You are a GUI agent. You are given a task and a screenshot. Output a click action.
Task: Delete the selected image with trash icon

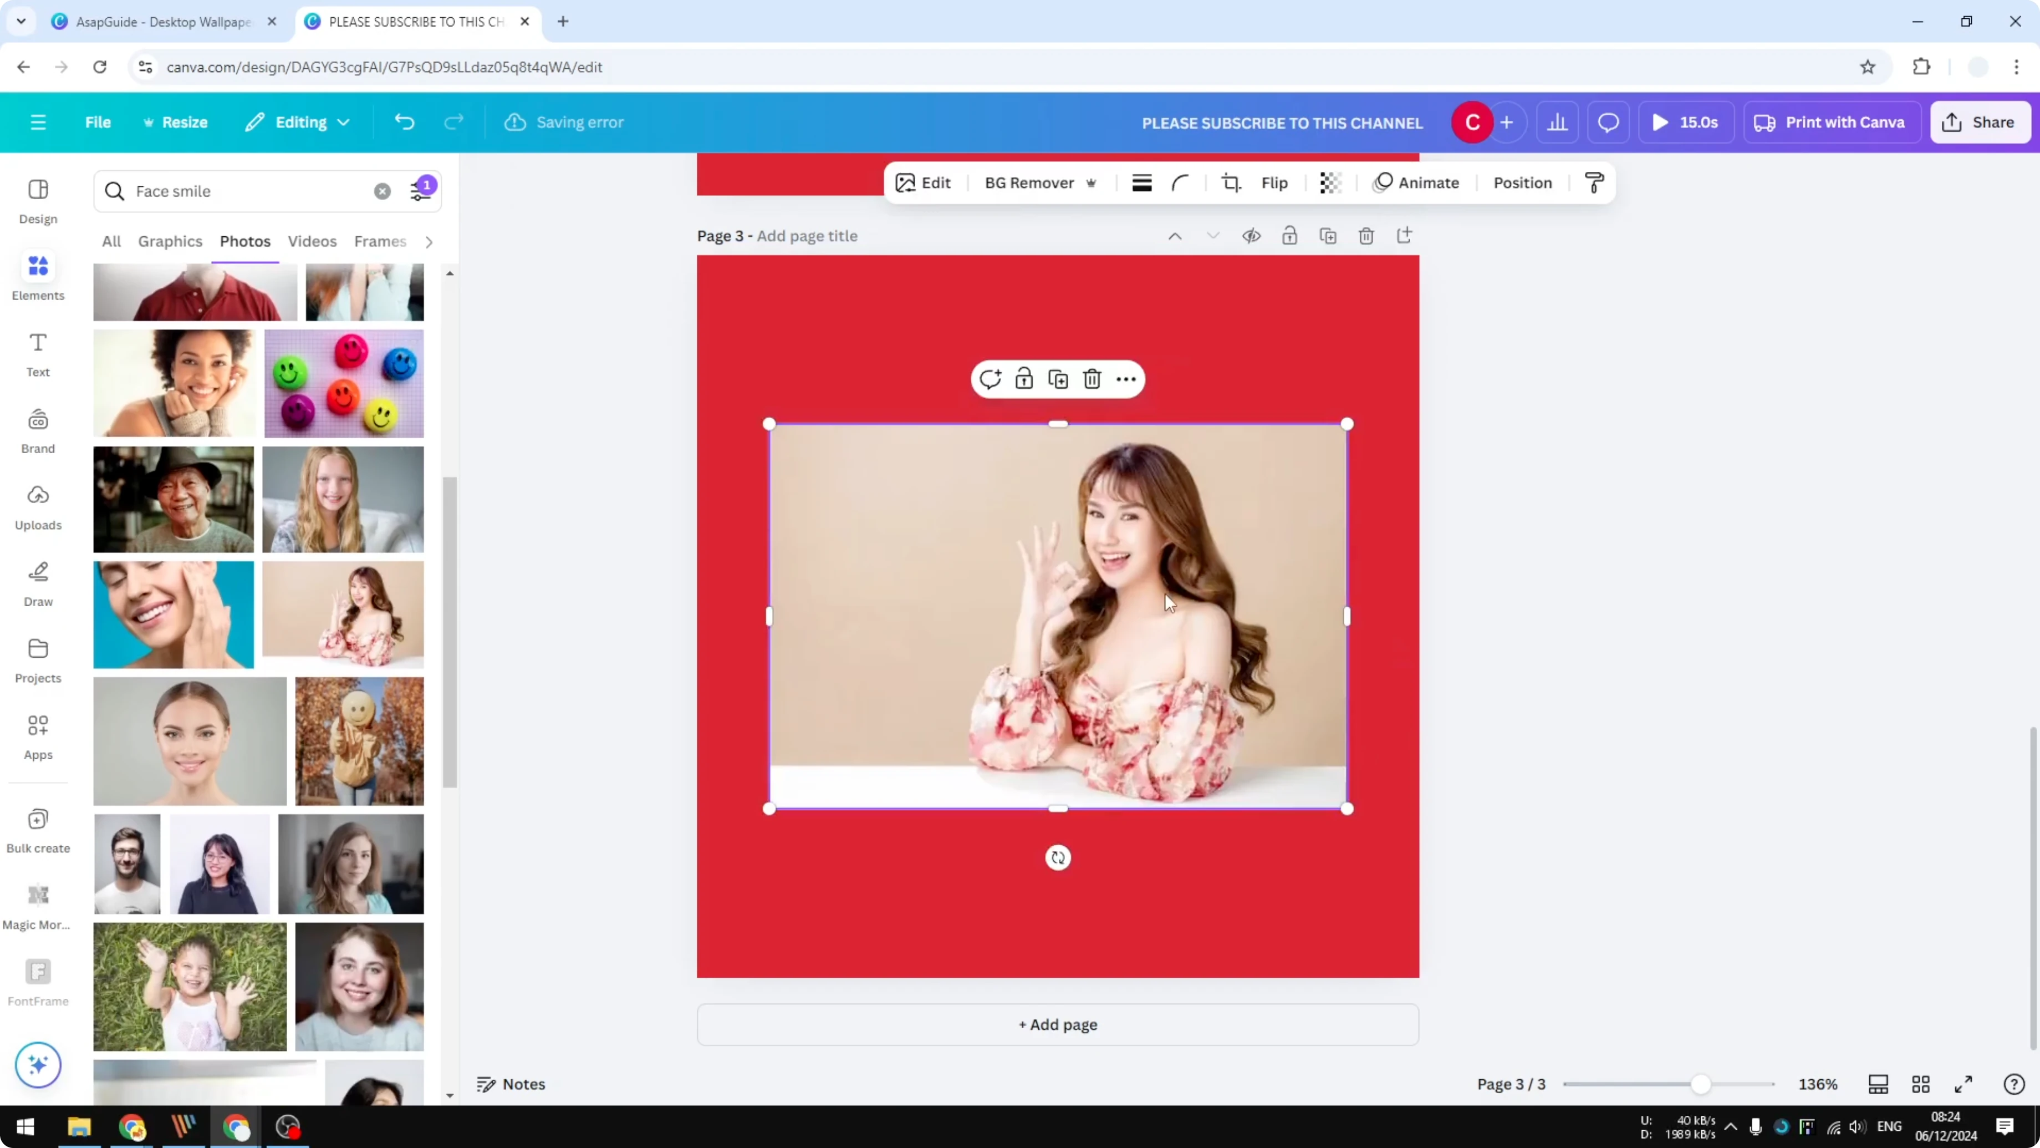pyautogui.click(x=1092, y=379)
